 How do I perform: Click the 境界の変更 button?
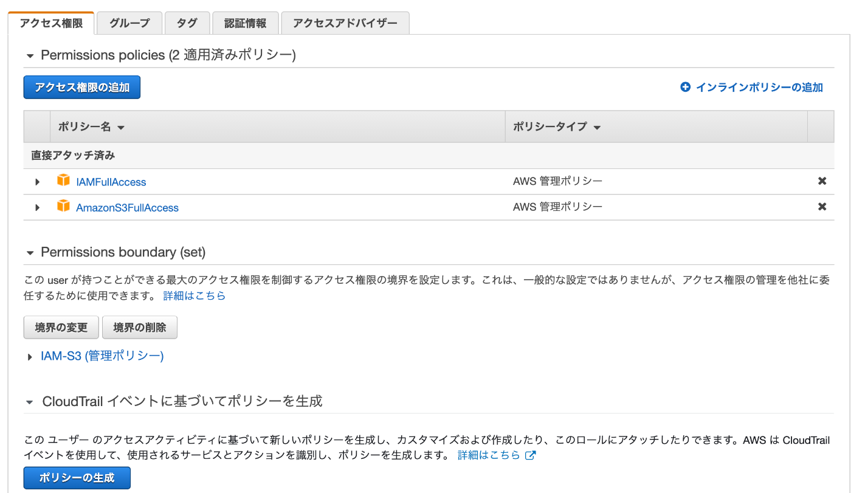(x=61, y=327)
